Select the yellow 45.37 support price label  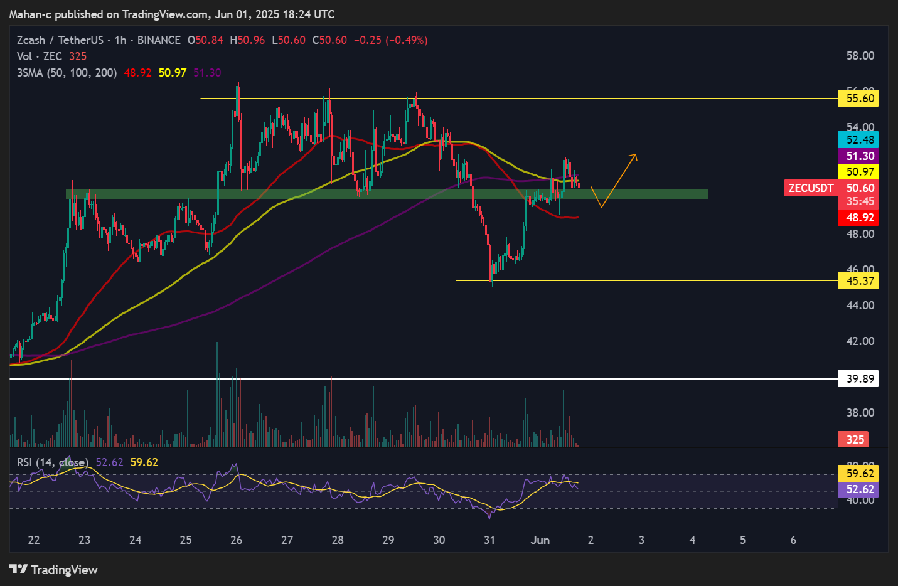pos(859,281)
